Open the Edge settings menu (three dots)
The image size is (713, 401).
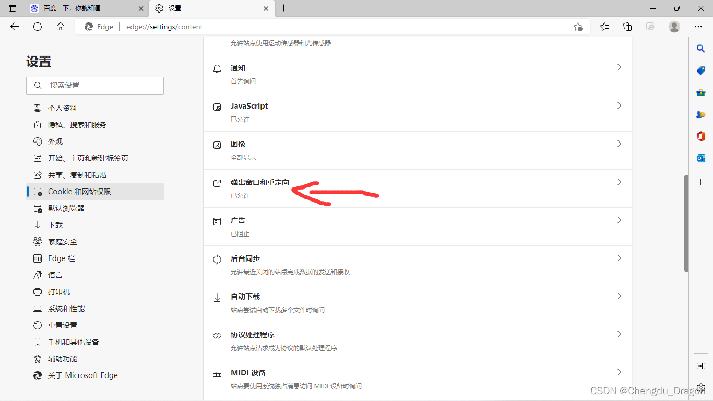point(698,26)
